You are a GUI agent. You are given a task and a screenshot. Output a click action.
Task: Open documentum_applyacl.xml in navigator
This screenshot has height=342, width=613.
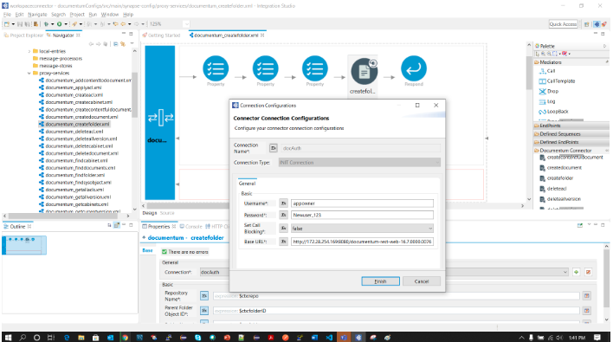70,87
